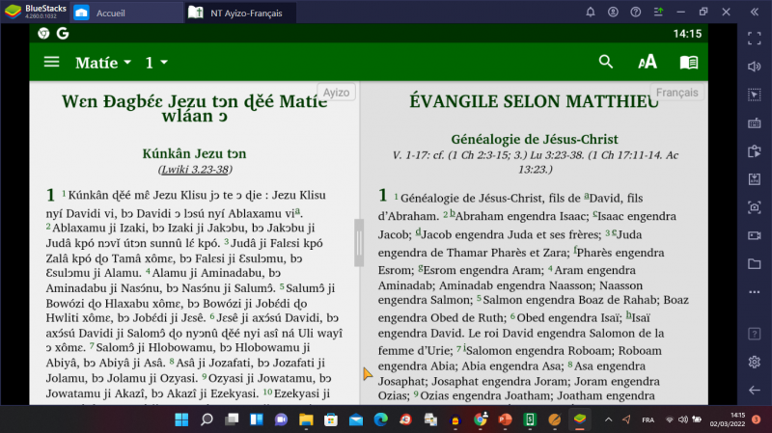Open the hamburger navigation menu
The image size is (772, 433).
click(51, 62)
